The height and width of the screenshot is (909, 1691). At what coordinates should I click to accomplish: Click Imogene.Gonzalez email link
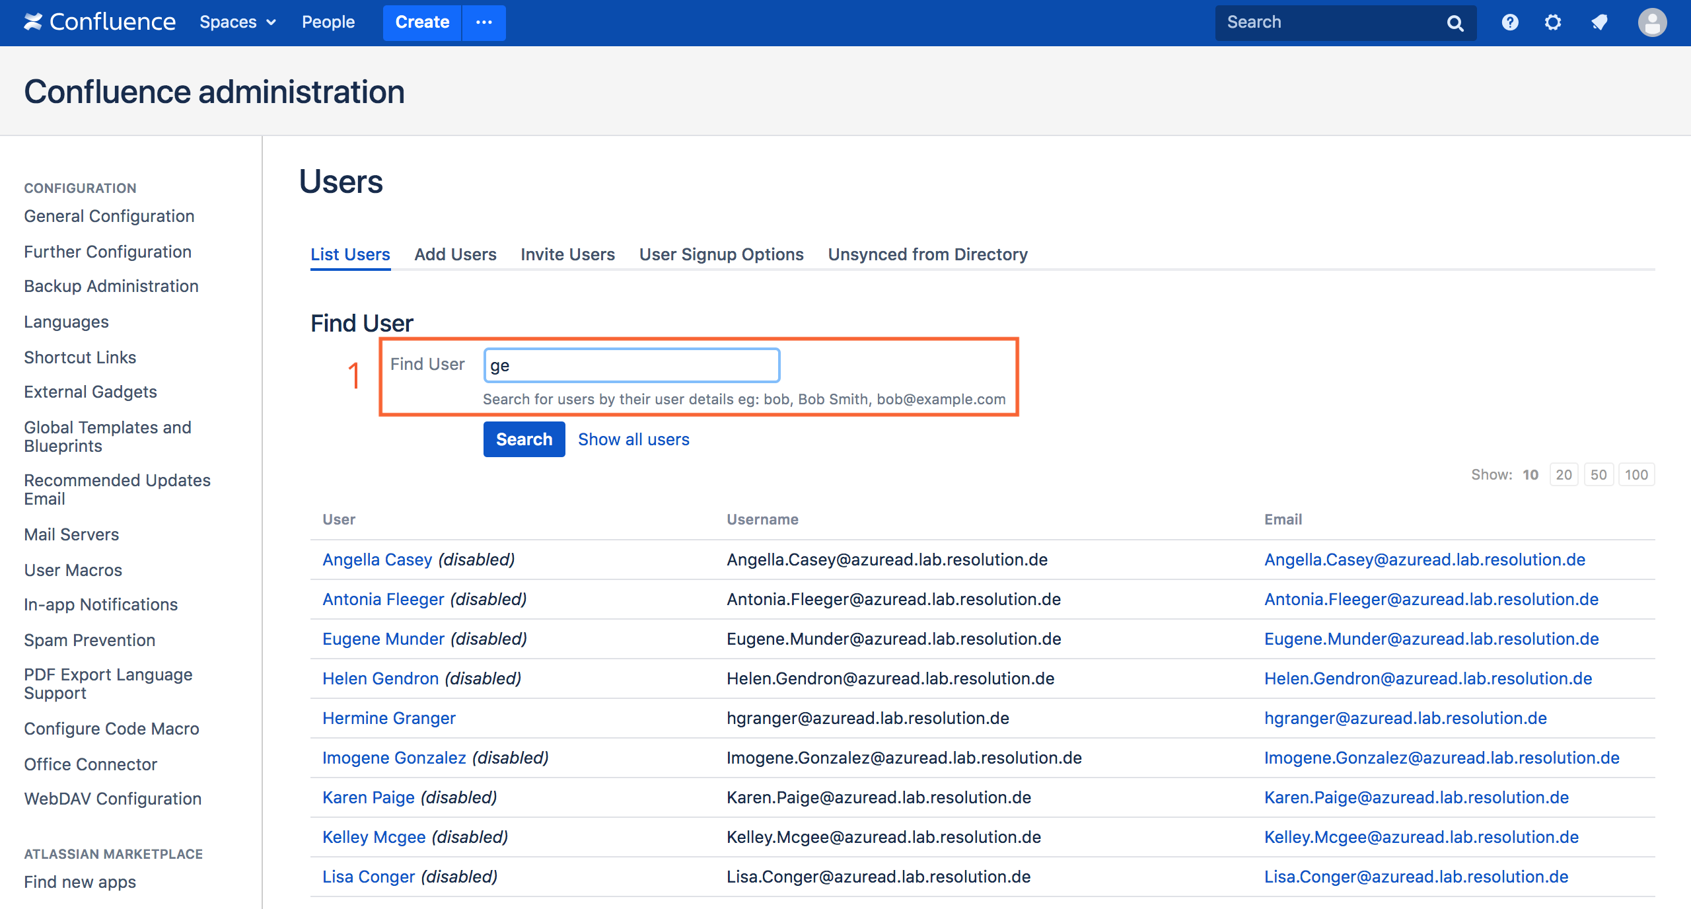click(1442, 758)
